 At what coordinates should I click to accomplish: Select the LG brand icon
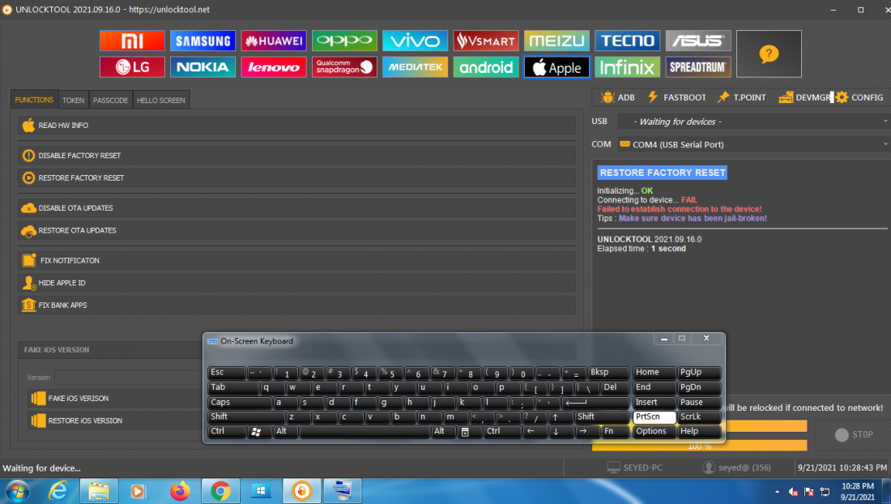pyautogui.click(x=132, y=67)
